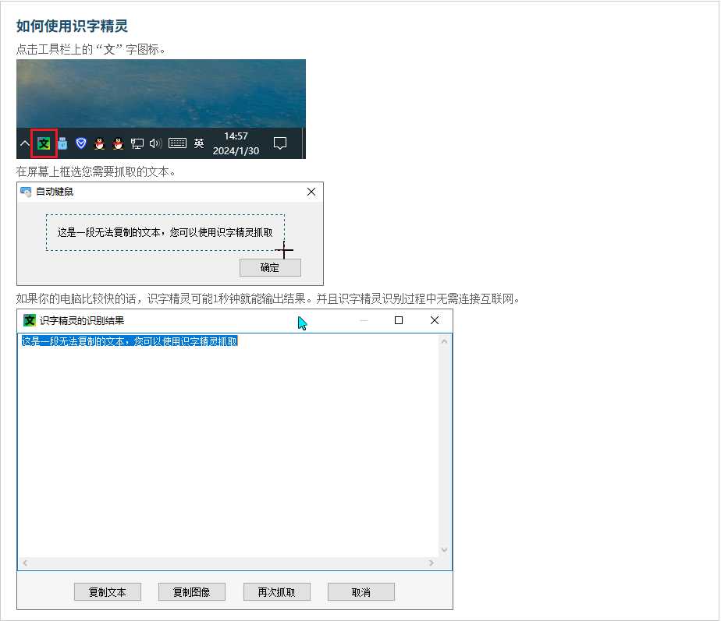Click the 复制文本 button
Viewport: 721px width, 621px height.
pyautogui.click(x=108, y=591)
